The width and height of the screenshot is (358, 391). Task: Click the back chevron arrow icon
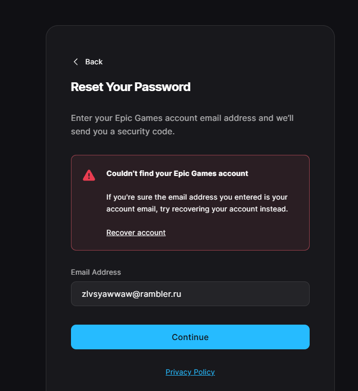[x=76, y=62]
